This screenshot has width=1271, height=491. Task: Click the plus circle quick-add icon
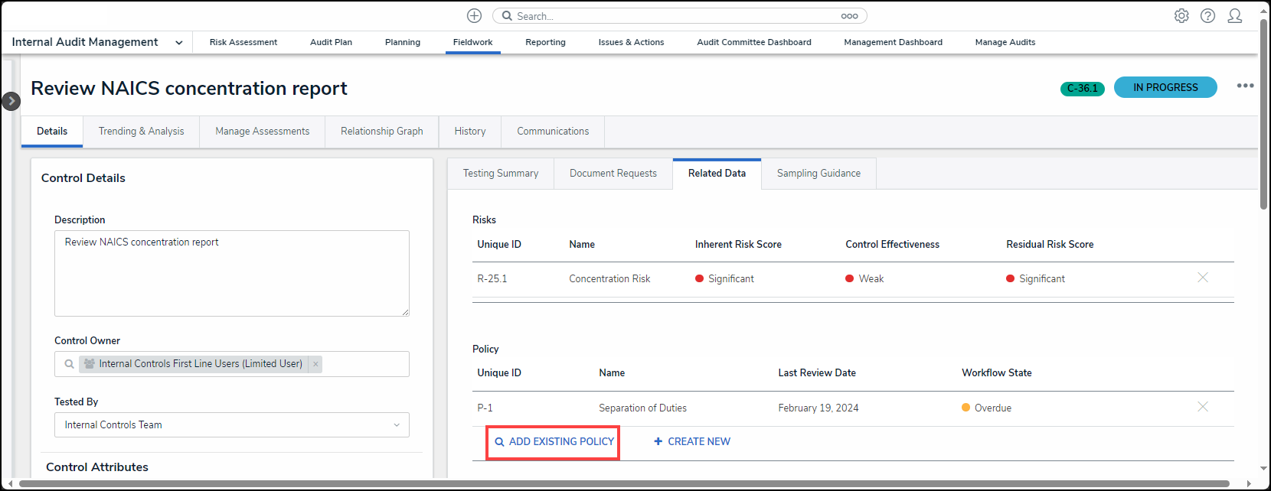point(474,16)
